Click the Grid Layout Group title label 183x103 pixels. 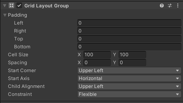click(46, 6)
